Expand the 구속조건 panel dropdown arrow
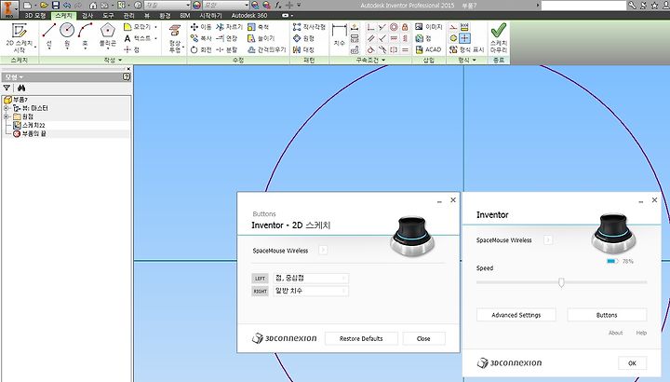 tap(383, 61)
